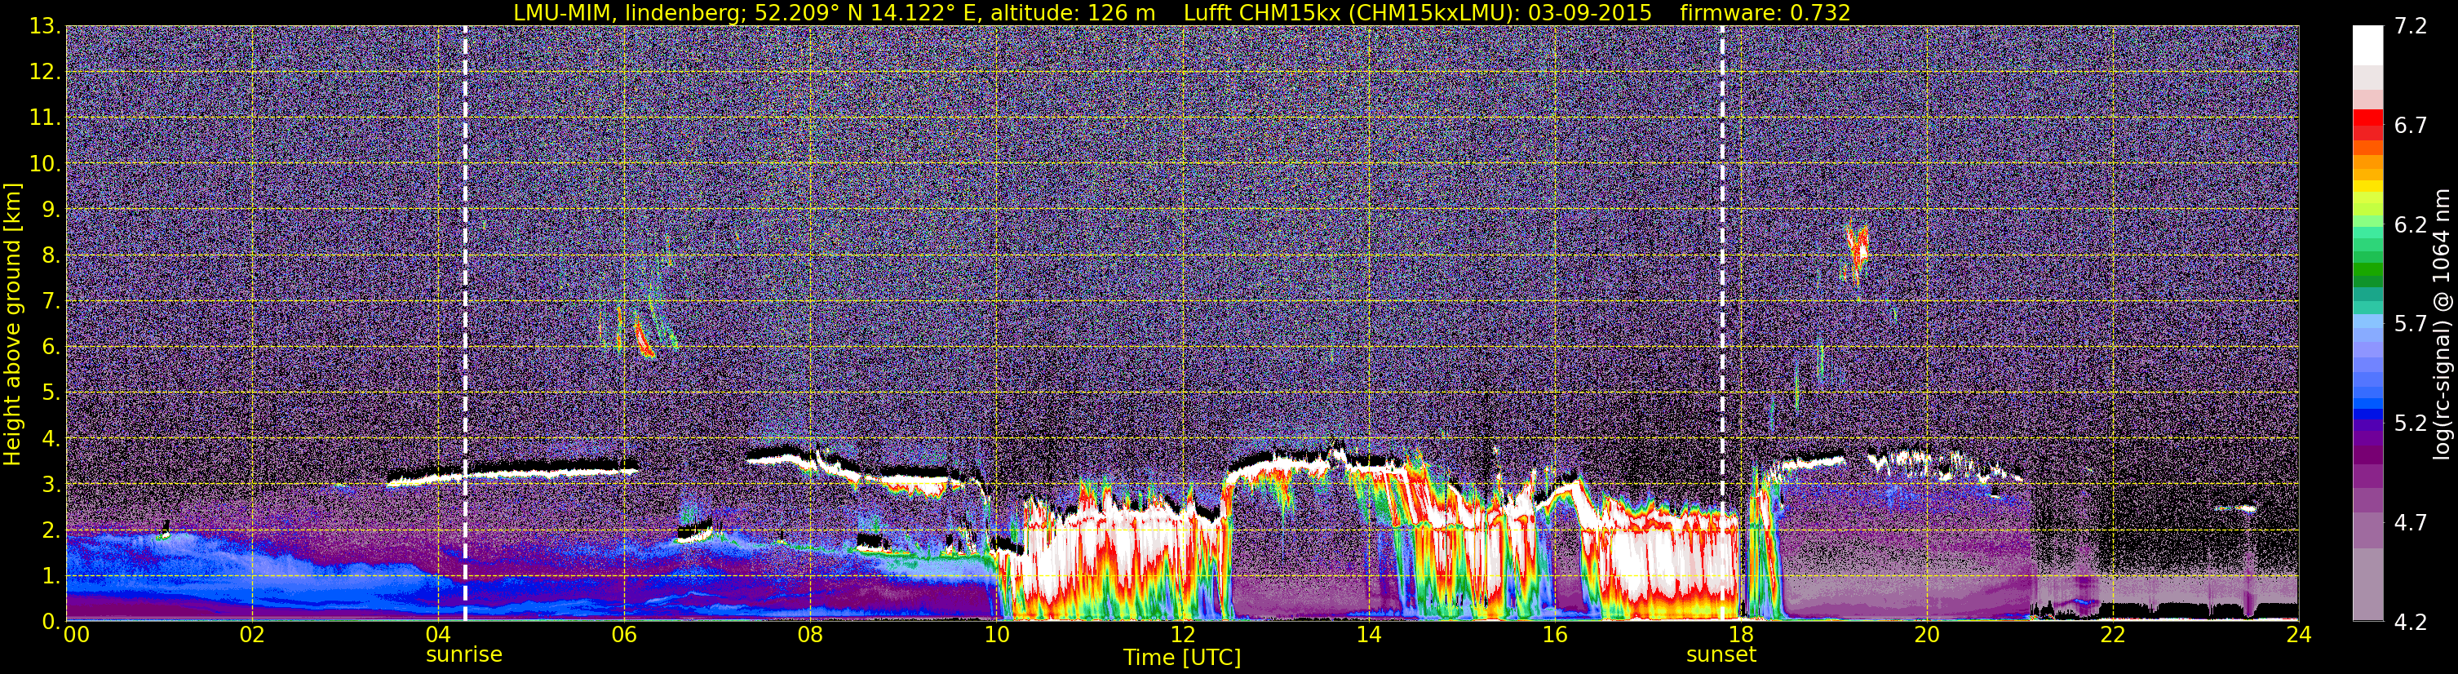Click the colorbar value label '6.2'
The image size is (2458, 674).
tap(2411, 225)
